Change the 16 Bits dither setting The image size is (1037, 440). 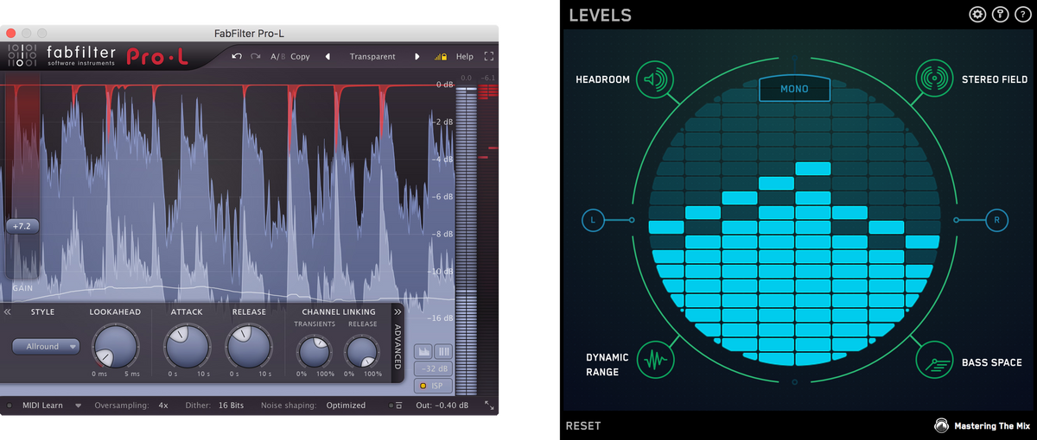(x=230, y=405)
